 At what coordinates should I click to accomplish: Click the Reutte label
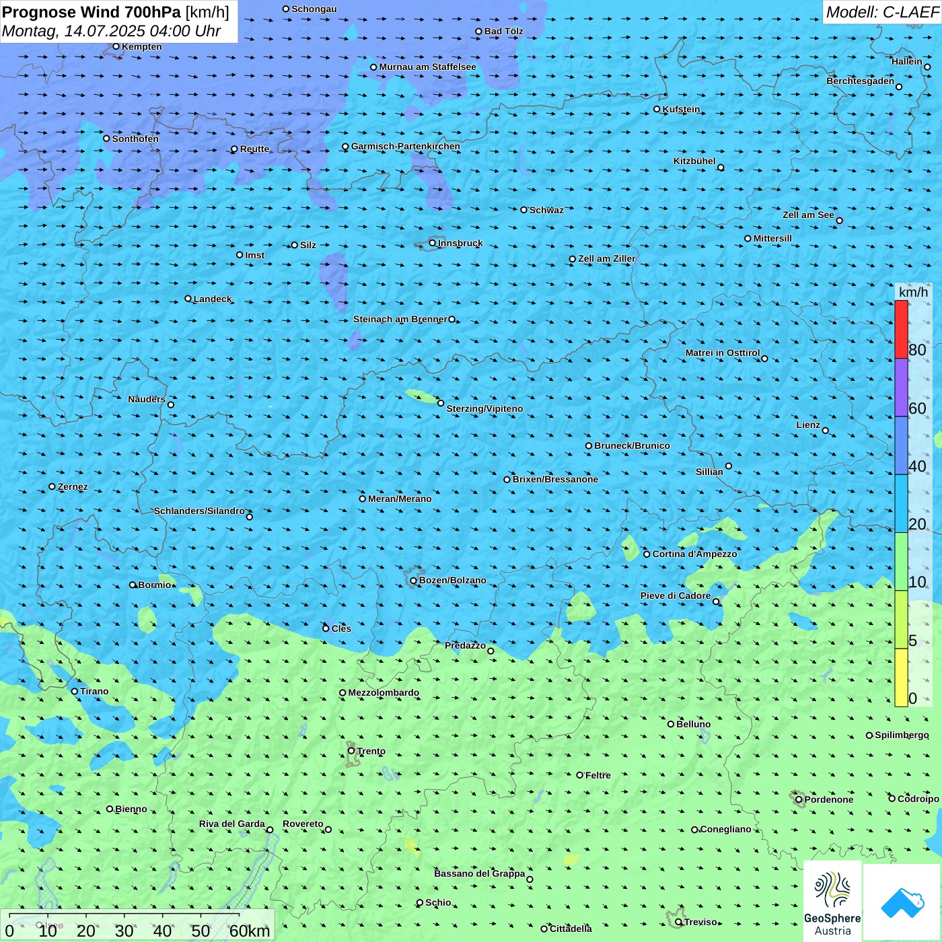pos(254,149)
